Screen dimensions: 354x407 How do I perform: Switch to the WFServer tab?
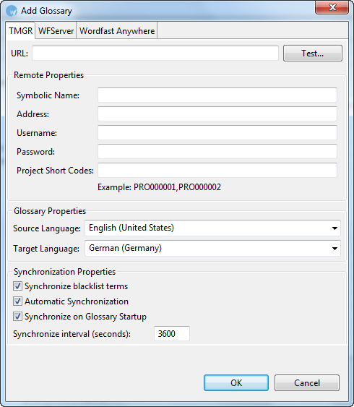56,31
